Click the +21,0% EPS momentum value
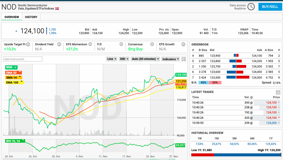283x160 pixels. [x=72, y=49]
